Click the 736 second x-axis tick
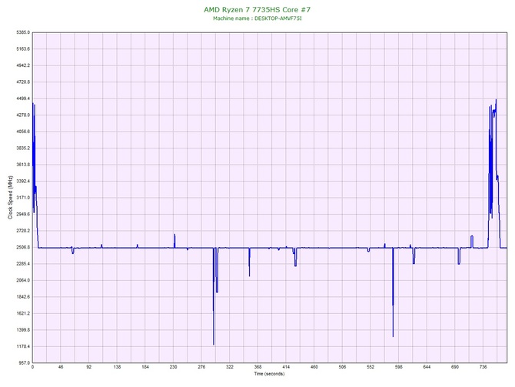 483,368
